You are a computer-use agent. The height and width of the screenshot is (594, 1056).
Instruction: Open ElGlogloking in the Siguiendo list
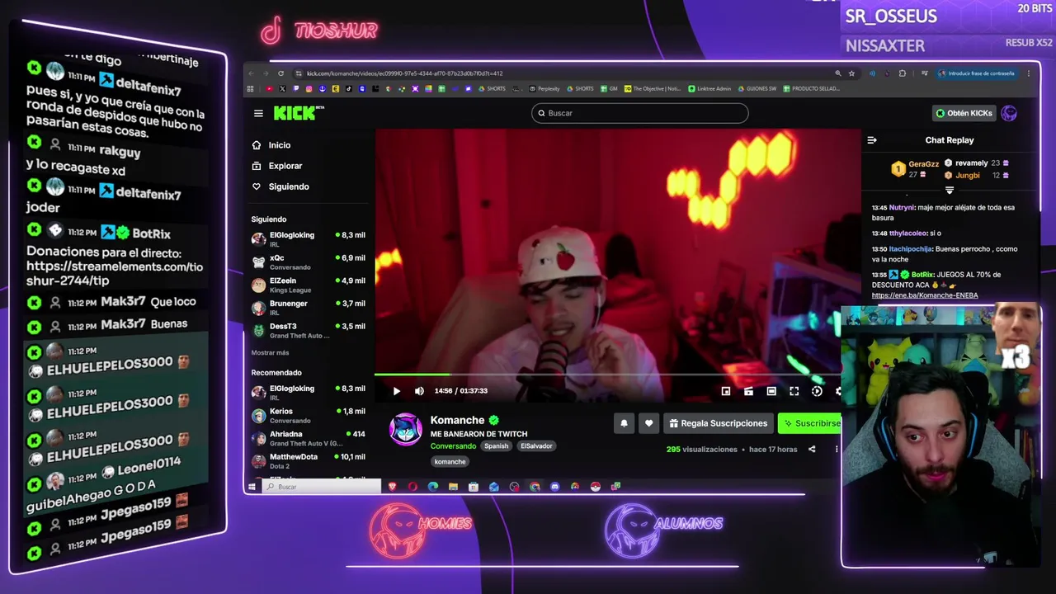(309, 238)
